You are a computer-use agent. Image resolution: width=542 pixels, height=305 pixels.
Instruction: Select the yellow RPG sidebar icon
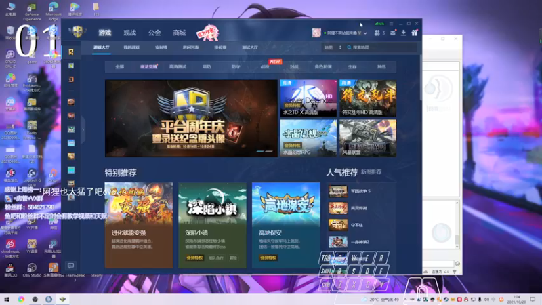coord(71,52)
